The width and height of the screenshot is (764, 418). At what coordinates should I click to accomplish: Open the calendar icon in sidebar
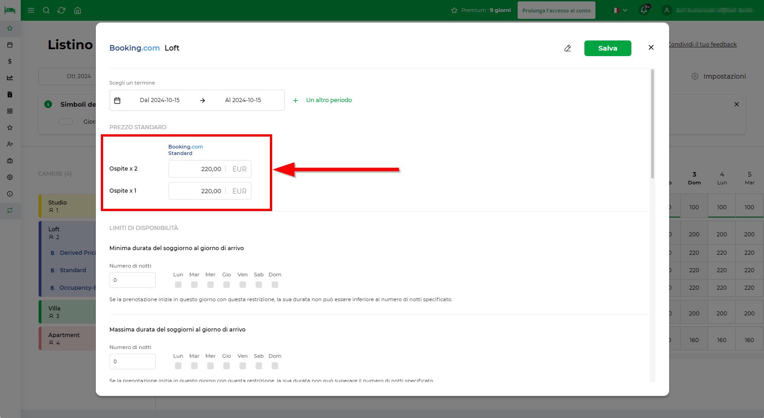[x=10, y=45]
